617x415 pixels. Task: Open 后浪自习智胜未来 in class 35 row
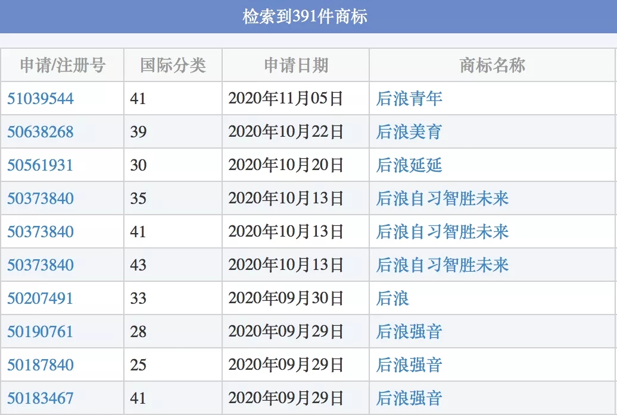[x=443, y=199]
